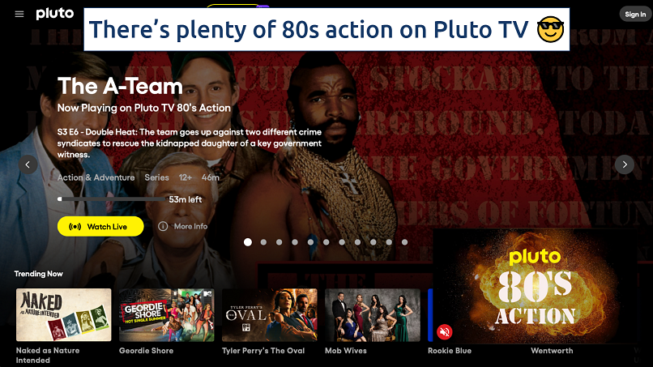Image resolution: width=653 pixels, height=367 pixels.
Task: Select the seventh carousel dot
Action: (342, 242)
